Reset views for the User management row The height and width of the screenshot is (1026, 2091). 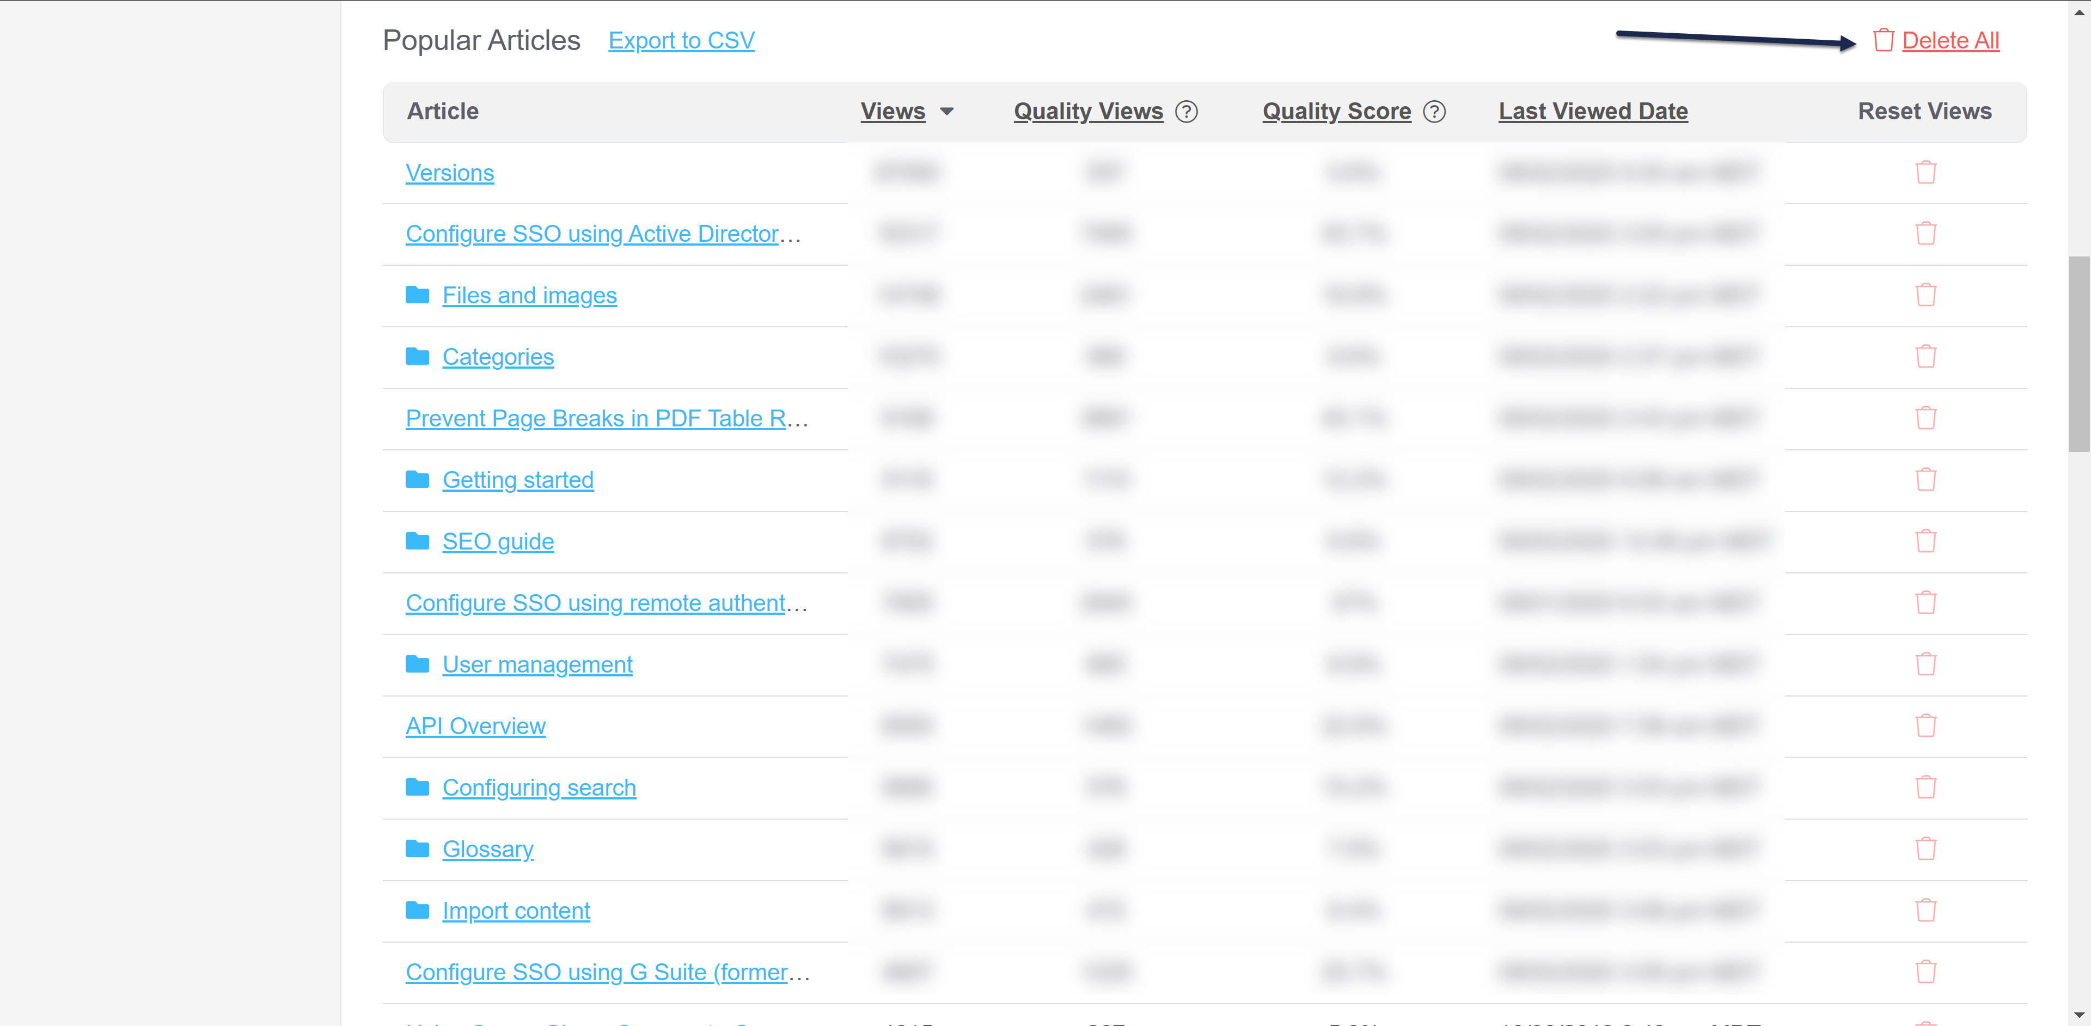coord(1925,664)
